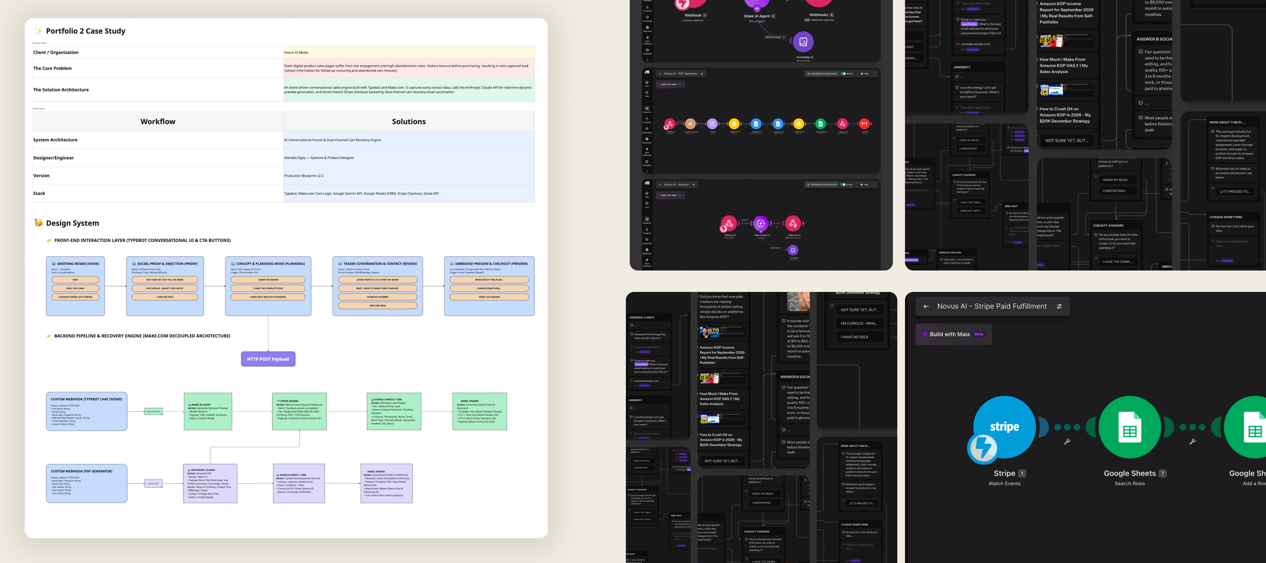This screenshot has height=563, width=1266.
Task: Click 'I HAVE NO IDEA' in Social Proof card
Action: coord(165,297)
